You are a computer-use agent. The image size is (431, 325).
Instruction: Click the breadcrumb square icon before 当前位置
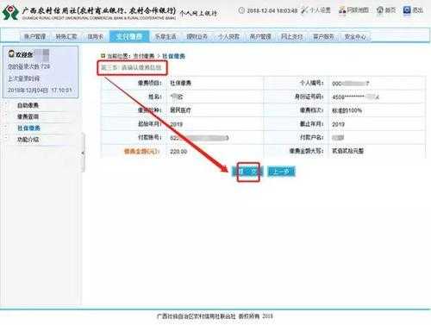click(x=103, y=55)
